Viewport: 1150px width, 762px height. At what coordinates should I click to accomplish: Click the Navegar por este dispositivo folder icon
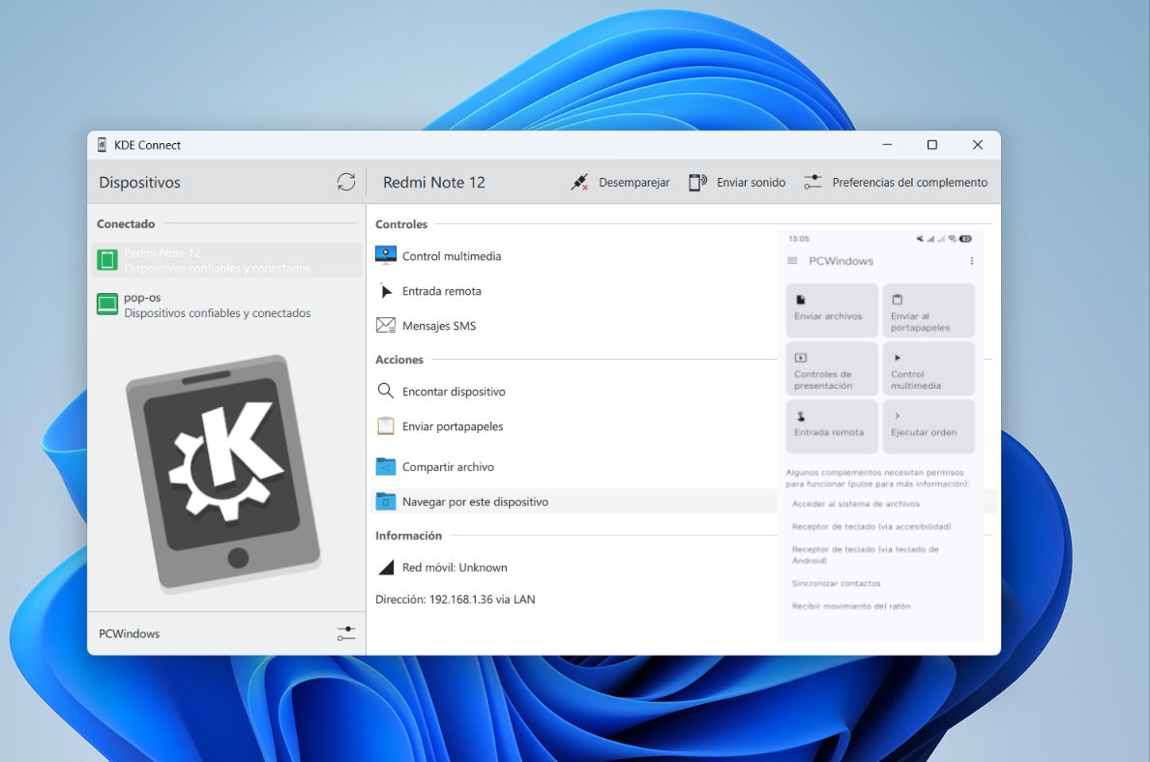[x=386, y=501]
